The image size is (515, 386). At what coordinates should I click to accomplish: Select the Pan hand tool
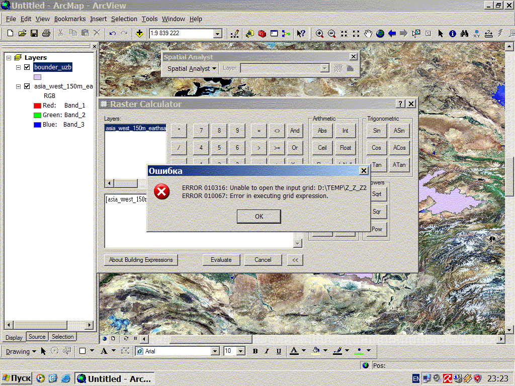368,34
